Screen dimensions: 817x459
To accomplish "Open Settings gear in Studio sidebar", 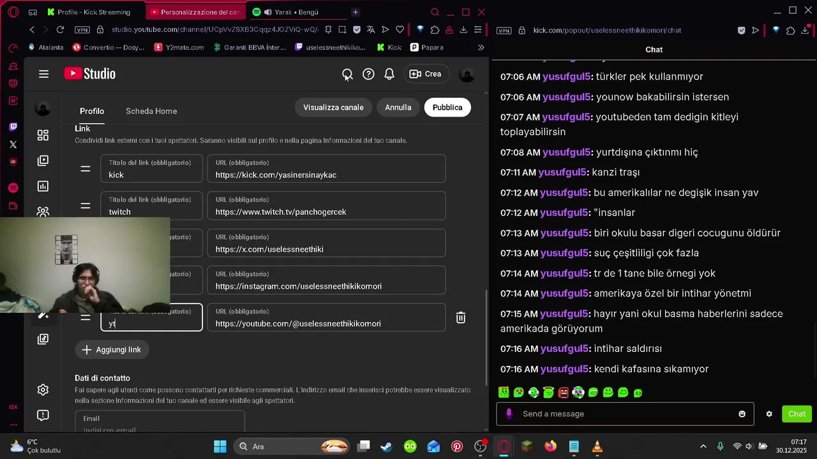I will [x=43, y=390].
